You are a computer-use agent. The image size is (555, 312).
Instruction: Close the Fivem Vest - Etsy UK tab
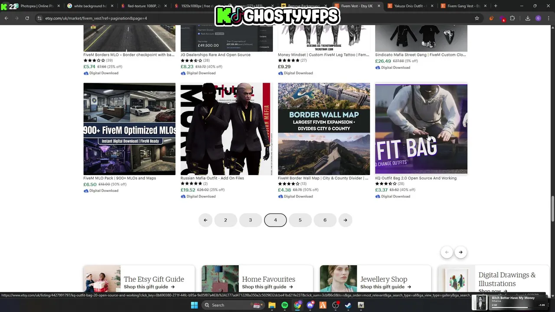tap(379, 6)
